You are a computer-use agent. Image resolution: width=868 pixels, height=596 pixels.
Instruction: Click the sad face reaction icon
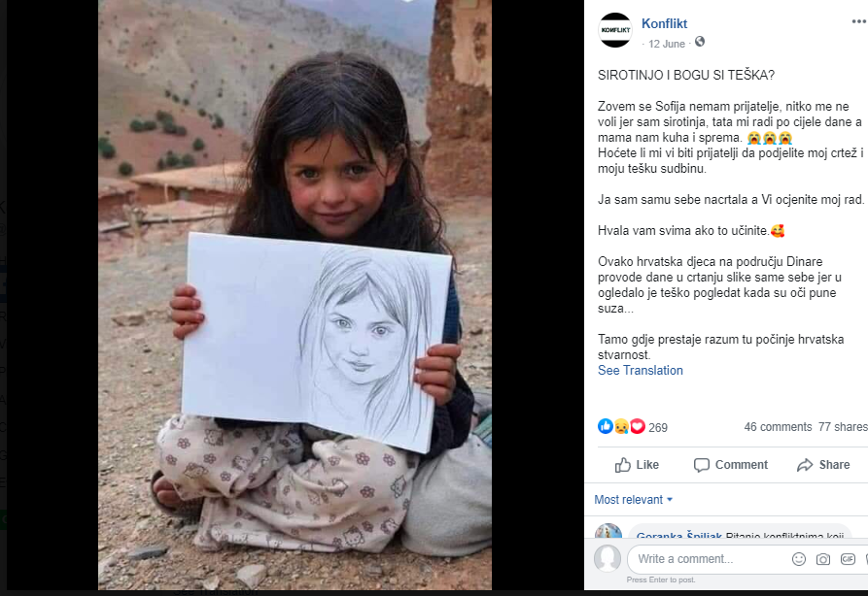point(621,426)
